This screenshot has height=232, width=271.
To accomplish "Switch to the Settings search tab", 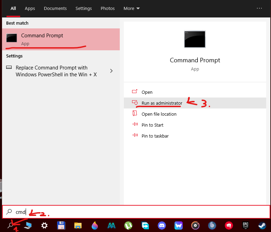I will (x=83, y=8).
